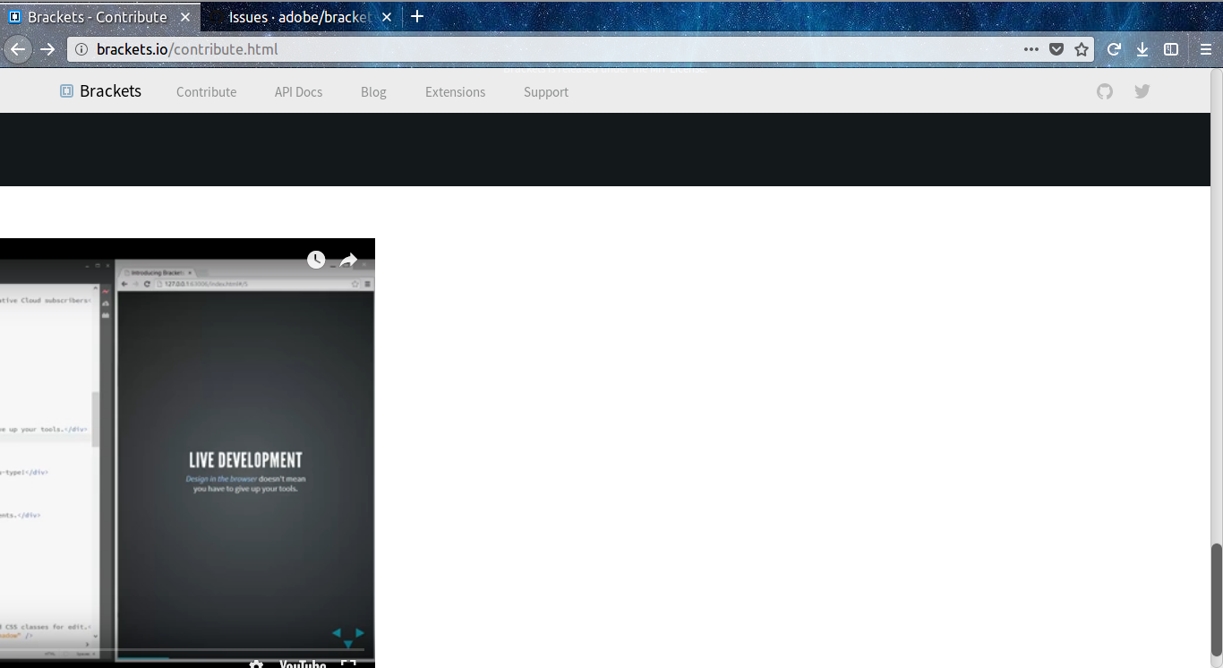Screen dimensions: 1223x668
Task: Click the Share arrow on the video
Action: [348, 261]
